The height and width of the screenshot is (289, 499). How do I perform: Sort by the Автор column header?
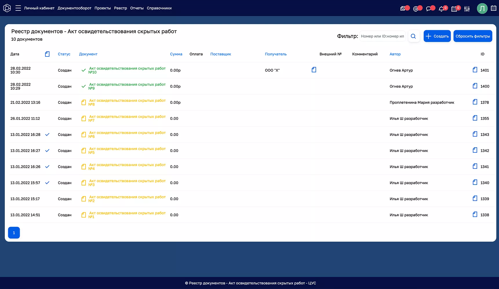click(x=395, y=54)
